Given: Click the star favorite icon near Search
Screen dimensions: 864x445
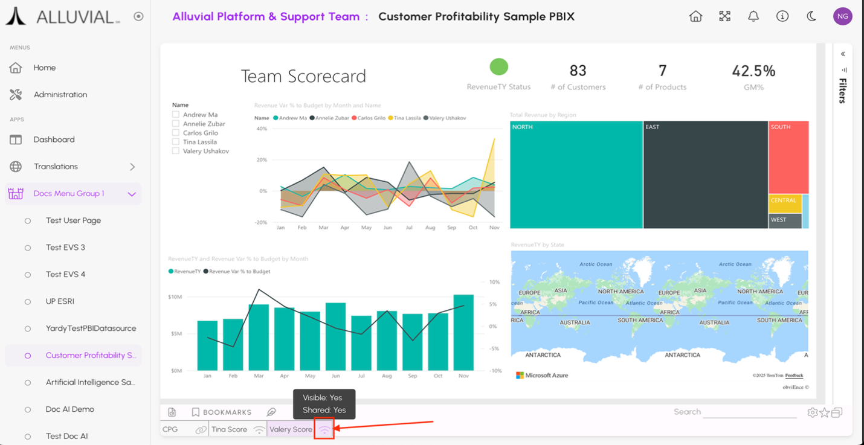Looking at the screenshot, I should pyautogui.click(x=825, y=412).
